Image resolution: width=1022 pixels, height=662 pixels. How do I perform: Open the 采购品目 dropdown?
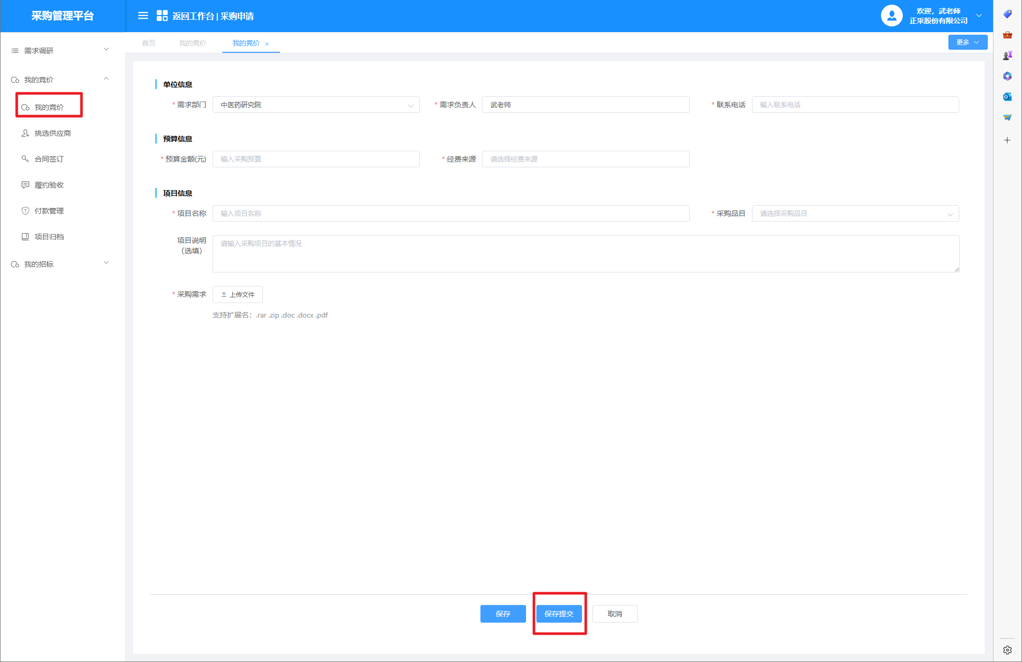click(x=855, y=213)
